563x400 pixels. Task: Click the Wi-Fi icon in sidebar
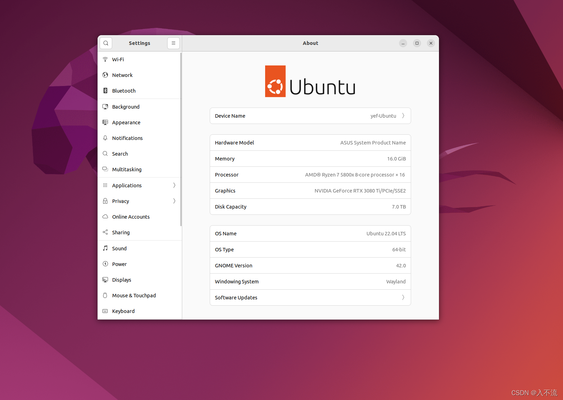point(106,59)
